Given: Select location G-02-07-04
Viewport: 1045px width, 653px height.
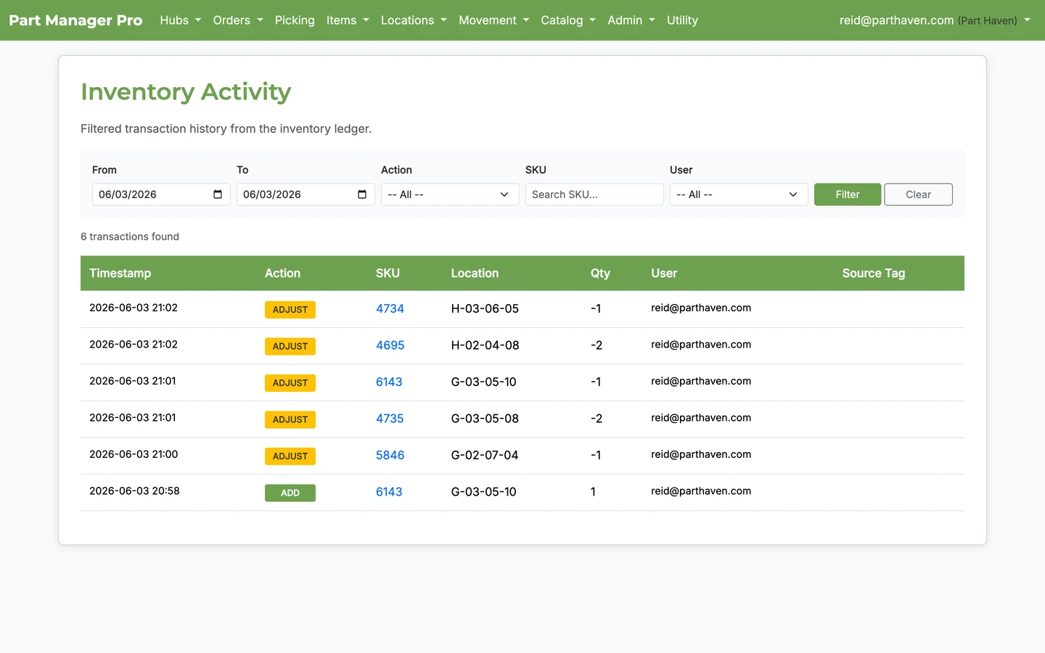Looking at the screenshot, I should pos(485,455).
